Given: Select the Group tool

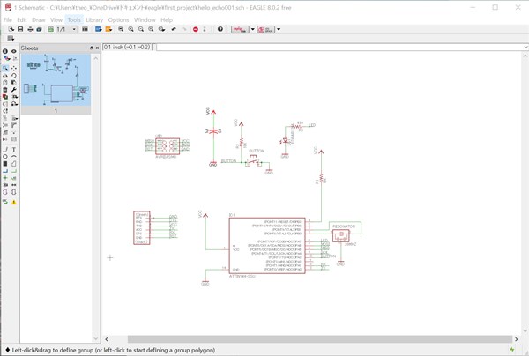Looking at the screenshot, I should pyautogui.click(x=5, y=68).
